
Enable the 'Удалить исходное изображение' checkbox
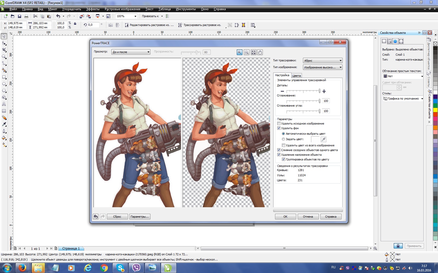click(x=279, y=123)
